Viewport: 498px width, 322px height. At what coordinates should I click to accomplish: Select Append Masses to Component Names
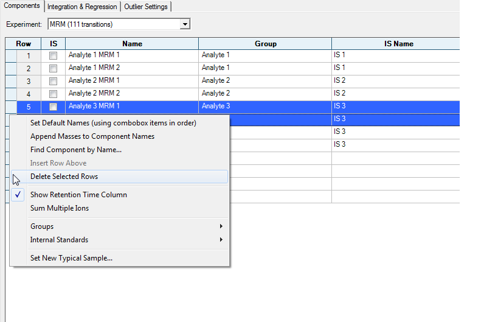point(92,136)
